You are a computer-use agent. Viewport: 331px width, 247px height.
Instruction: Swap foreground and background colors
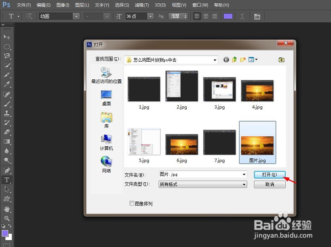(10, 226)
